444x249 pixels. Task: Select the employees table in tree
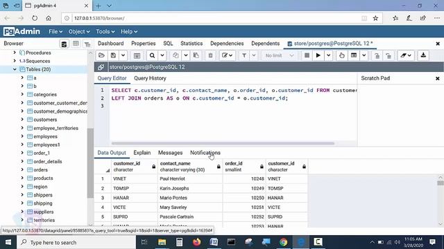(x=45, y=136)
